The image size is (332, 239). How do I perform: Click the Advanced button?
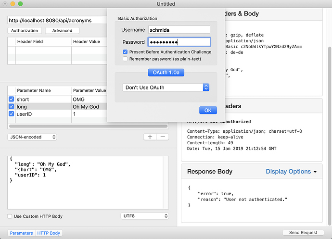pyautogui.click(x=62, y=30)
